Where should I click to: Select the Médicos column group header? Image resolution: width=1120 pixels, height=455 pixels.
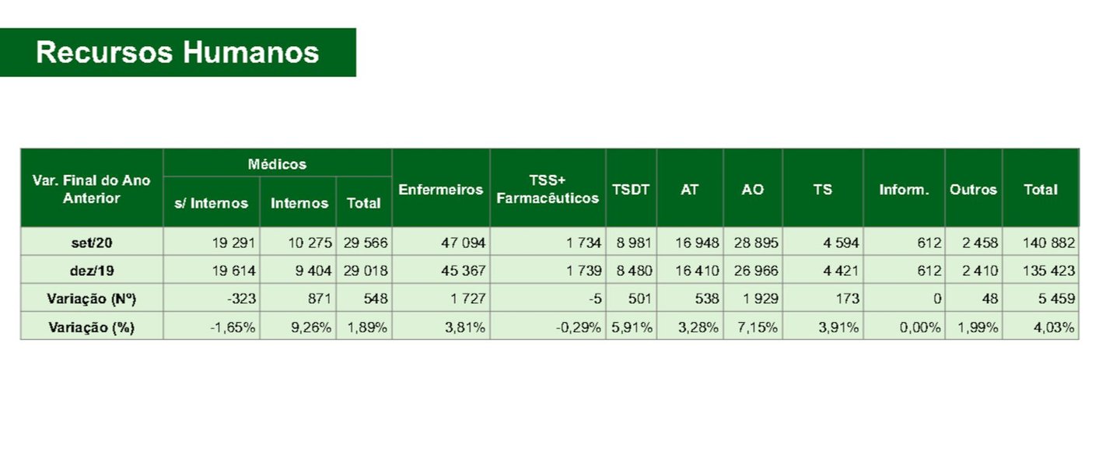[x=277, y=163]
